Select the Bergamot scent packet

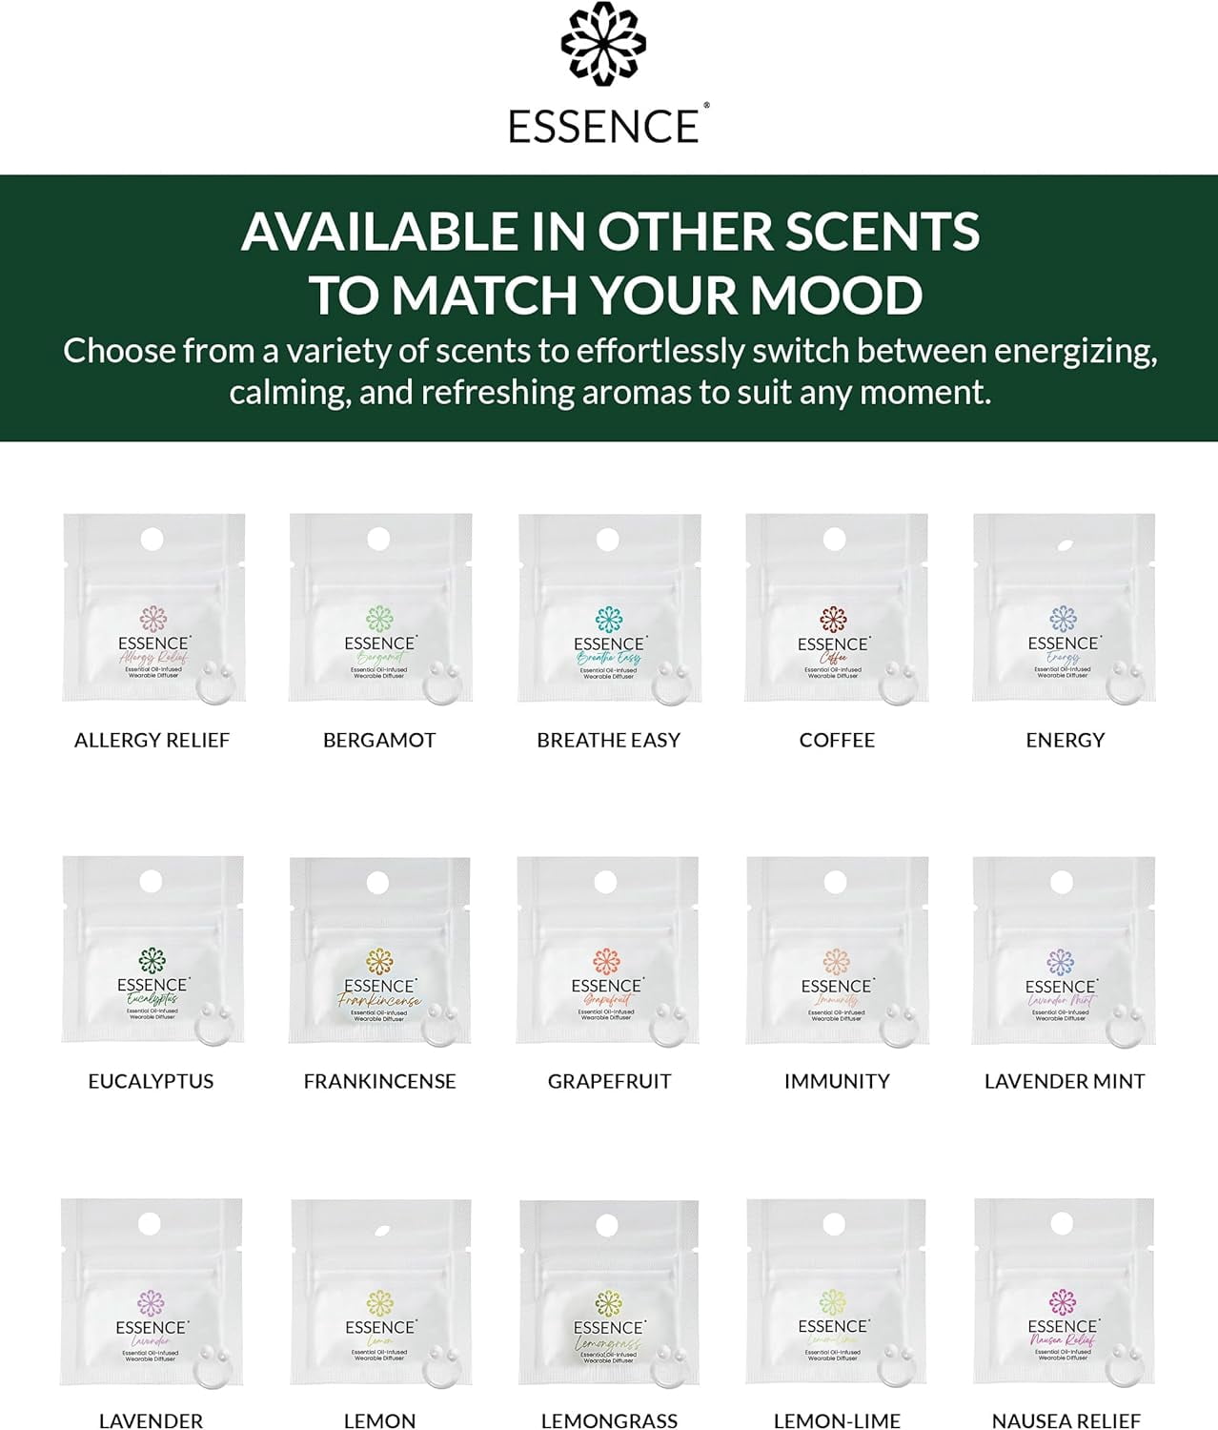[x=380, y=608]
